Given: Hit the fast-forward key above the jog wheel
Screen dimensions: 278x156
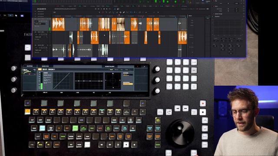Looking at the screenshot, I should coord(185,108).
